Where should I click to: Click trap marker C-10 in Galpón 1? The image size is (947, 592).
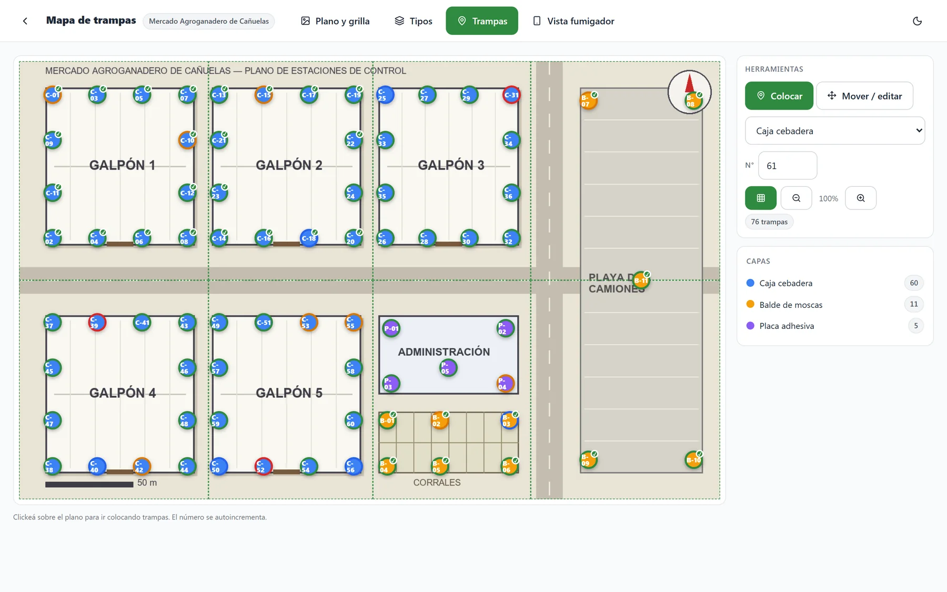tap(187, 141)
